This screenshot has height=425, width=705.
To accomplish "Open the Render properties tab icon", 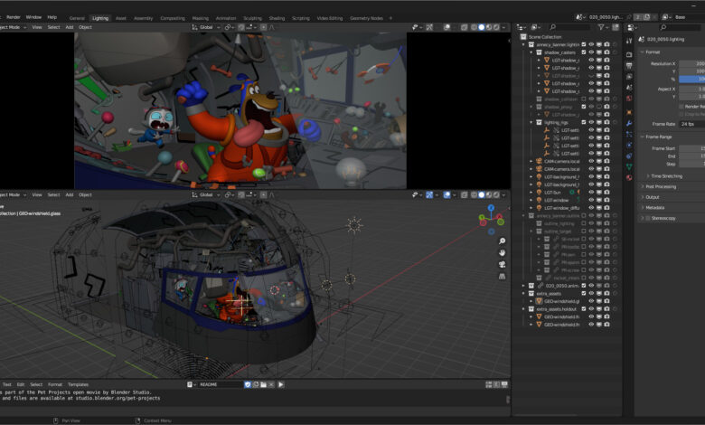I will (x=629, y=55).
